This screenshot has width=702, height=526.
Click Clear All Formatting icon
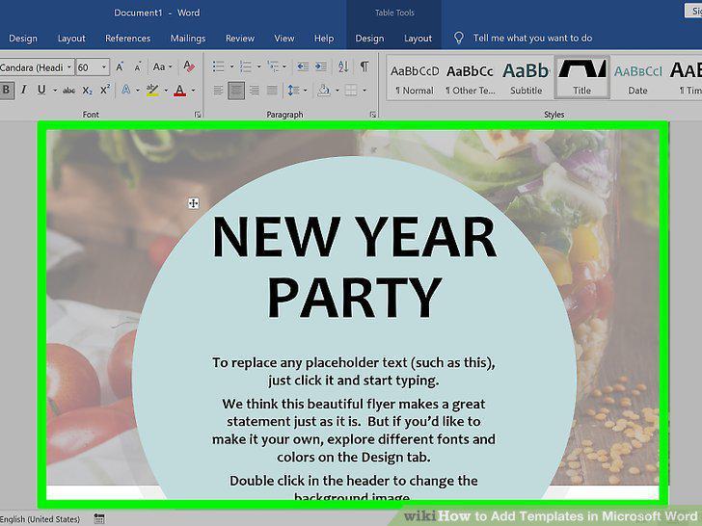(x=189, y=66)
